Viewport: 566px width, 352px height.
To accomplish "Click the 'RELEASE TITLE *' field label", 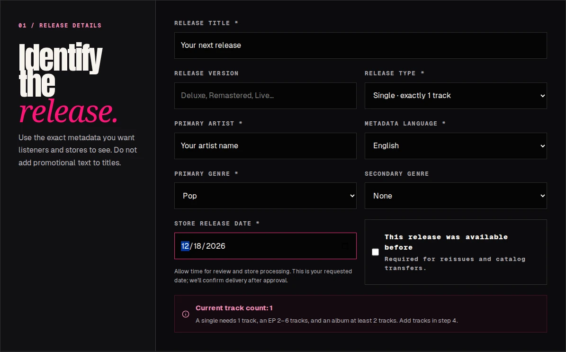I will coord(206,23).
